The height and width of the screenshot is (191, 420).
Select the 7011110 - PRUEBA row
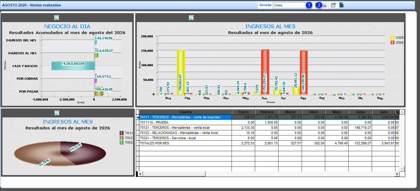pos(267,122)
